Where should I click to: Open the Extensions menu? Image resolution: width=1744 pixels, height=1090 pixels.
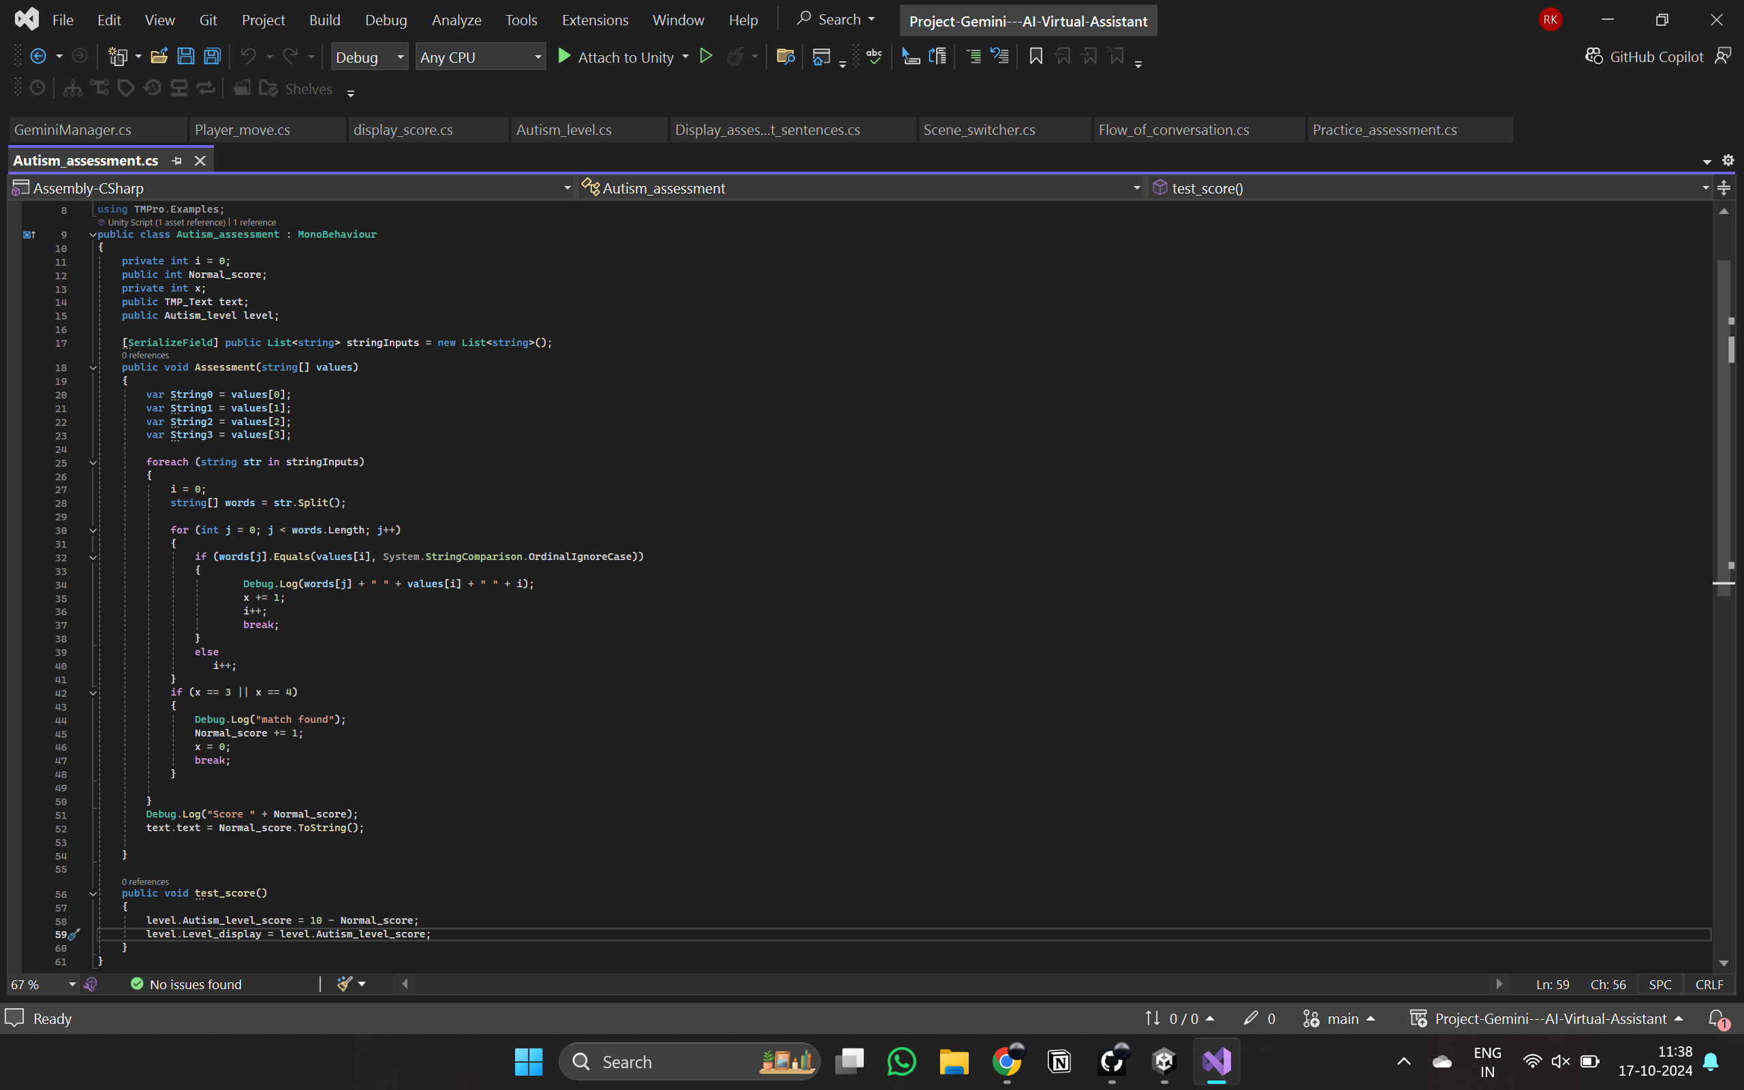coord(595,20)
